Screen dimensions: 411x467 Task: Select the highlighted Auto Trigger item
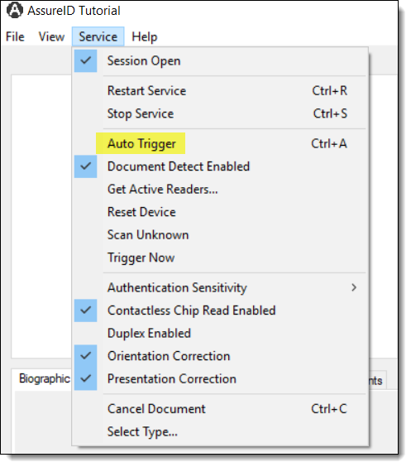click(x=141, y=143)
